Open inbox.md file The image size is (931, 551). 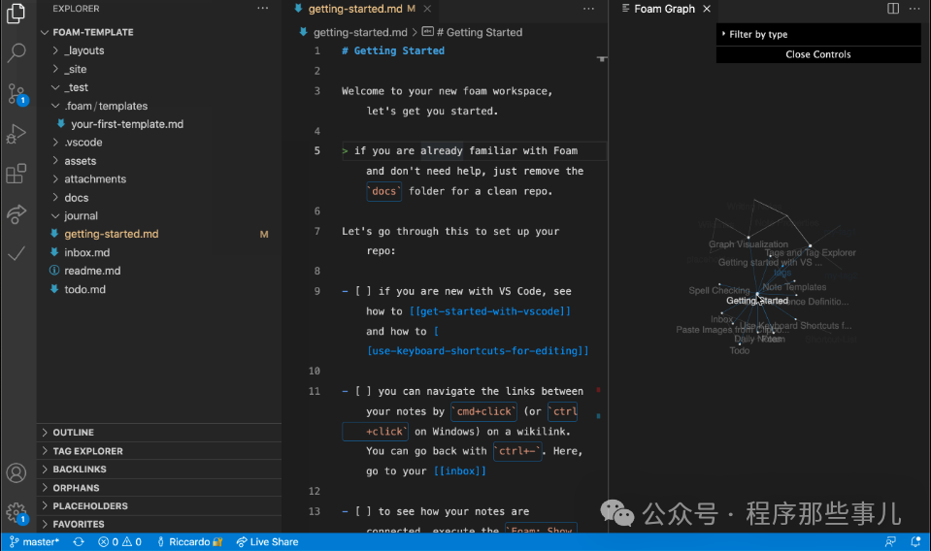coord(159,252)
